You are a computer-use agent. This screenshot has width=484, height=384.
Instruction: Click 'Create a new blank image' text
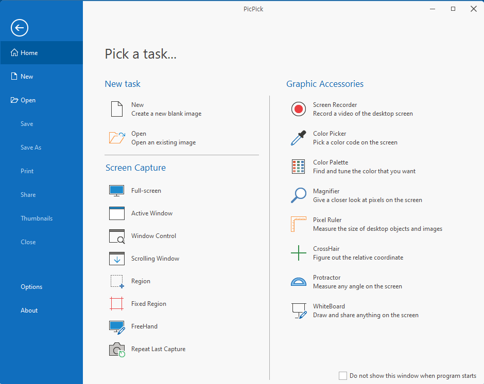pos(166,114)
